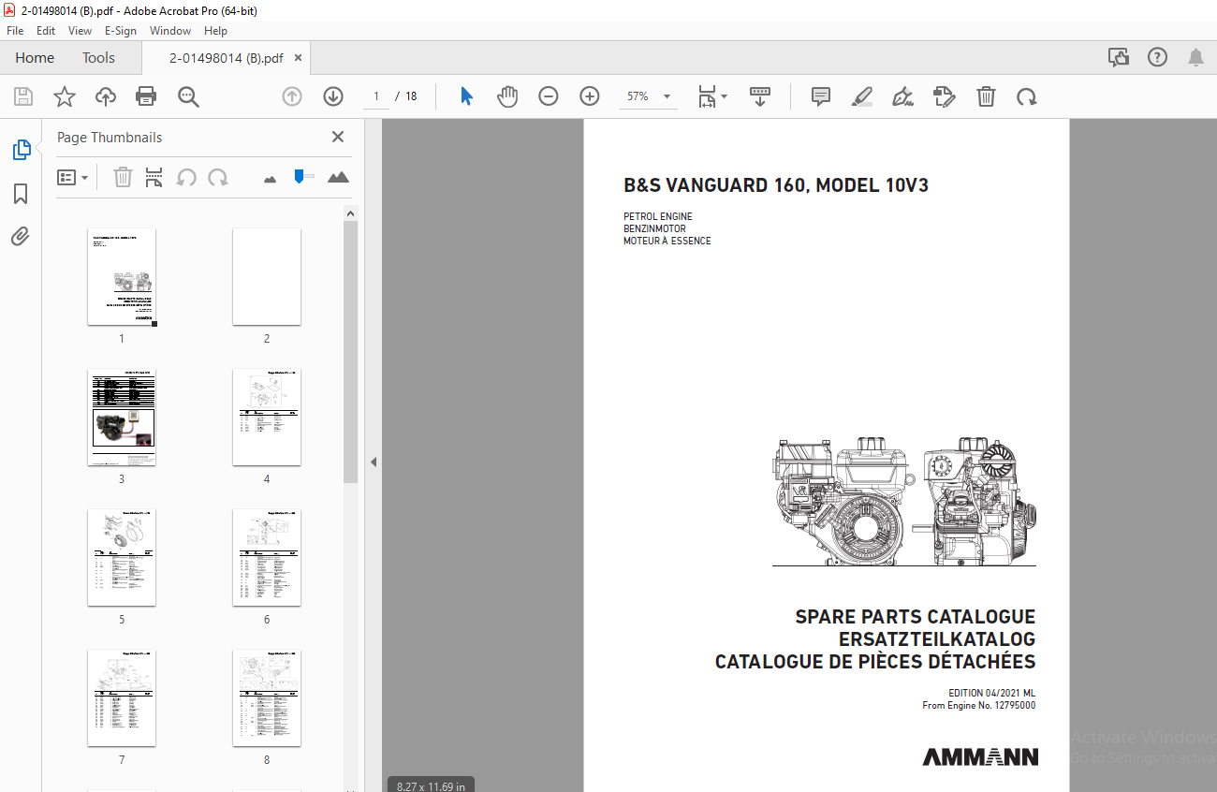Click the 'B&S VANGUARD 160, MODEL 10V3' title
Viewport: 1217px width, 792px height.
coord(776,185)
